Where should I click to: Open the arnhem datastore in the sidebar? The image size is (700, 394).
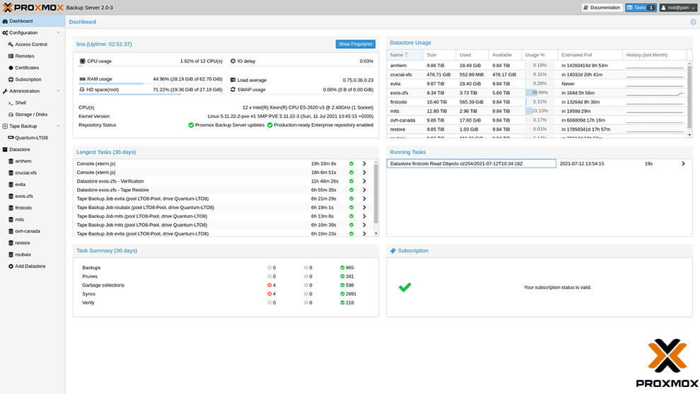(23, 161)
